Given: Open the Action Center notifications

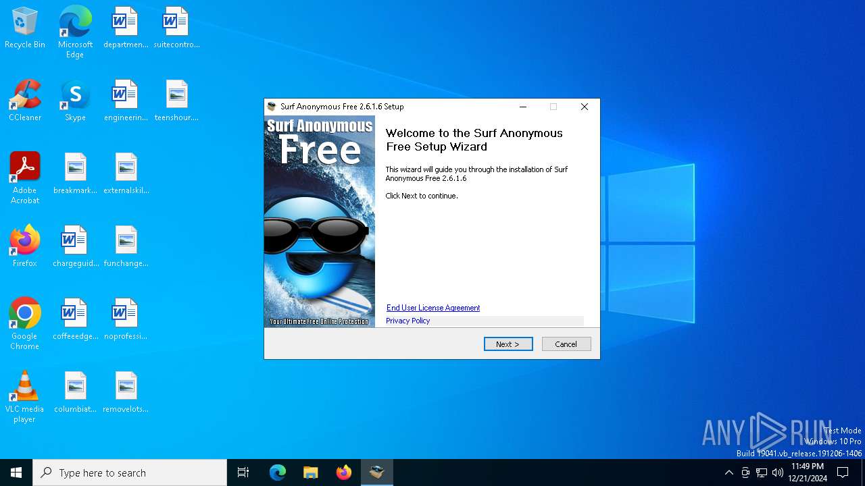Looking at the screenshot, I should click(x=843, y=473).
